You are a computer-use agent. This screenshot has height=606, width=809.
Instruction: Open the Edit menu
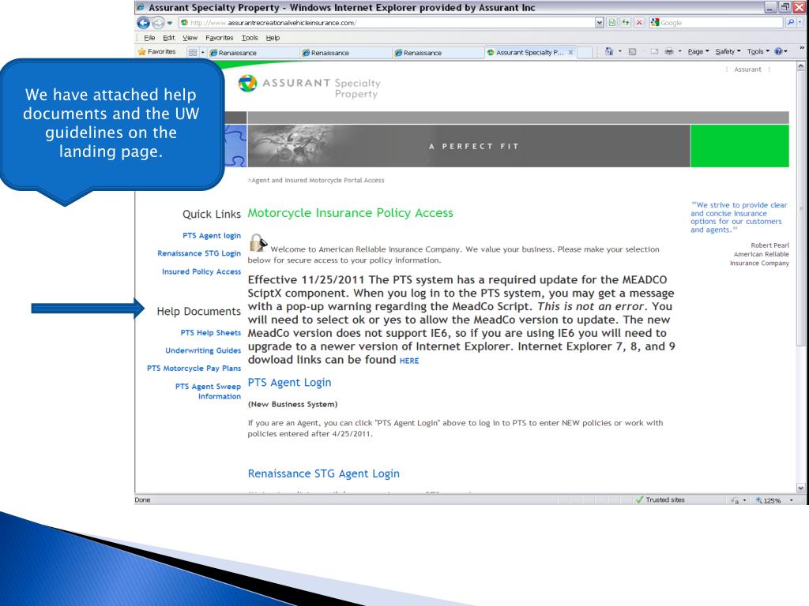tap(169, 38)
